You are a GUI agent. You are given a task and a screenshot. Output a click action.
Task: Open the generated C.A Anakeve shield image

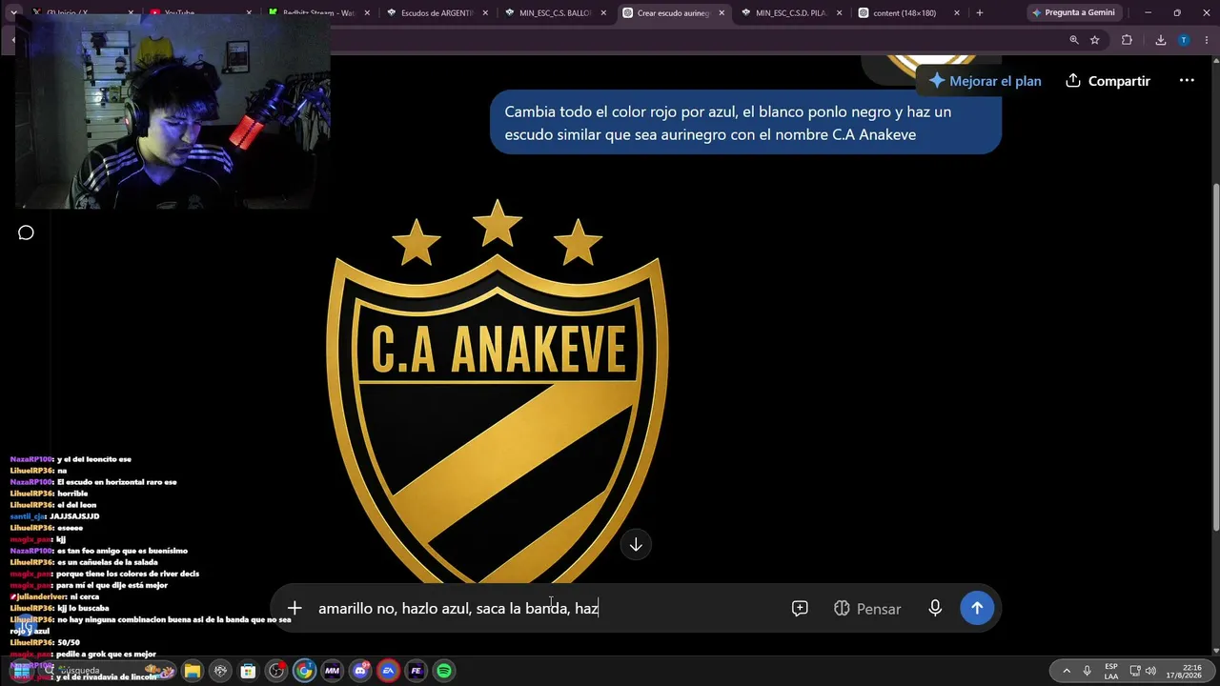pyautogui.click(x=498, y=391)
